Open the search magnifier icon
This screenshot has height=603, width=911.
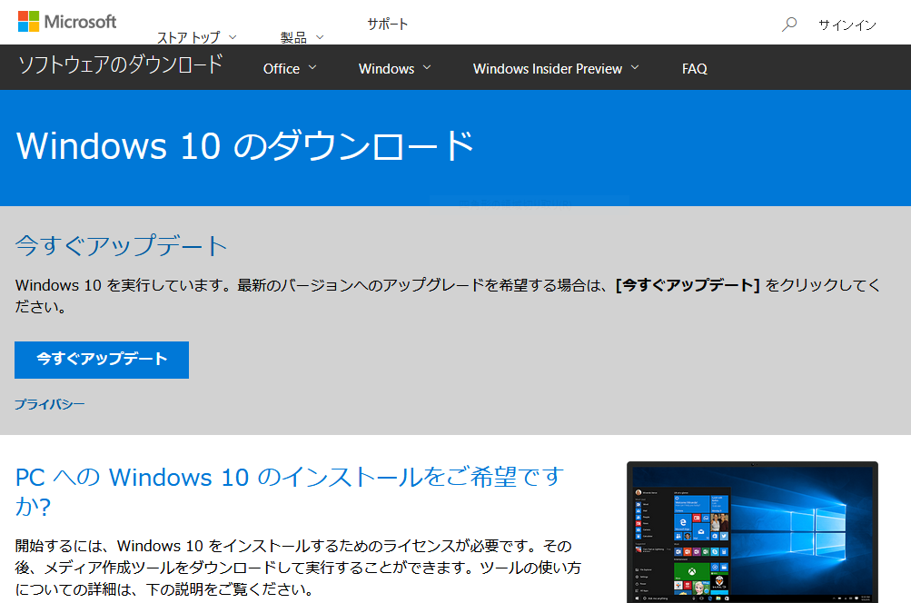click(x=789, y=25)
